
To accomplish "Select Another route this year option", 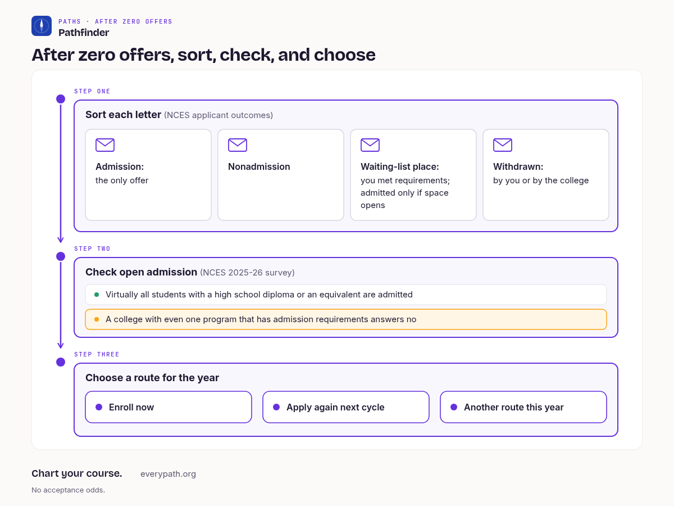I will pos(523,407).
